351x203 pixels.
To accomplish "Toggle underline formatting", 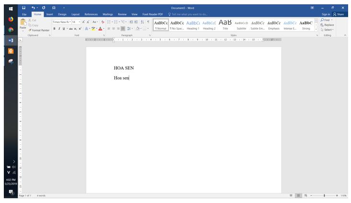I will [64, 29].
